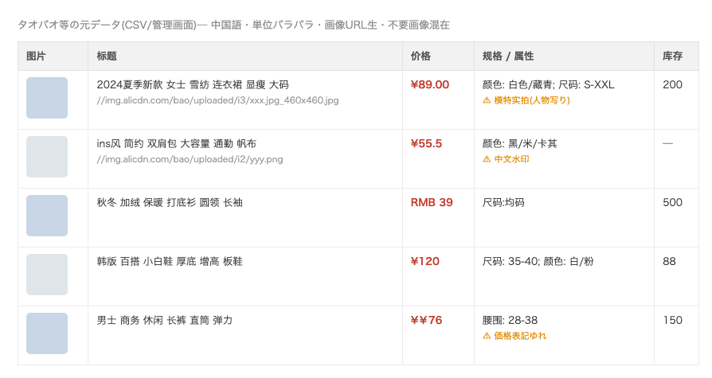Click the RMB 39 price value

pos(432,203)
